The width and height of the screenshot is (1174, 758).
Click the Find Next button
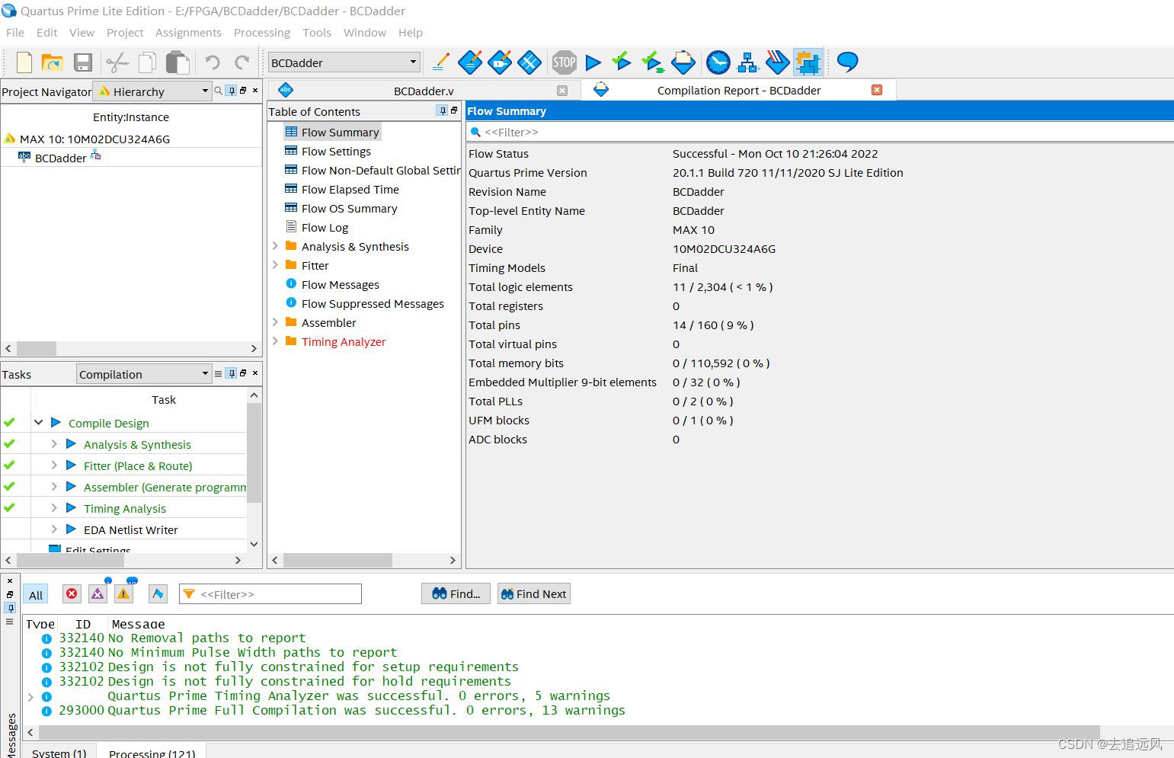(x=534, y=593)
